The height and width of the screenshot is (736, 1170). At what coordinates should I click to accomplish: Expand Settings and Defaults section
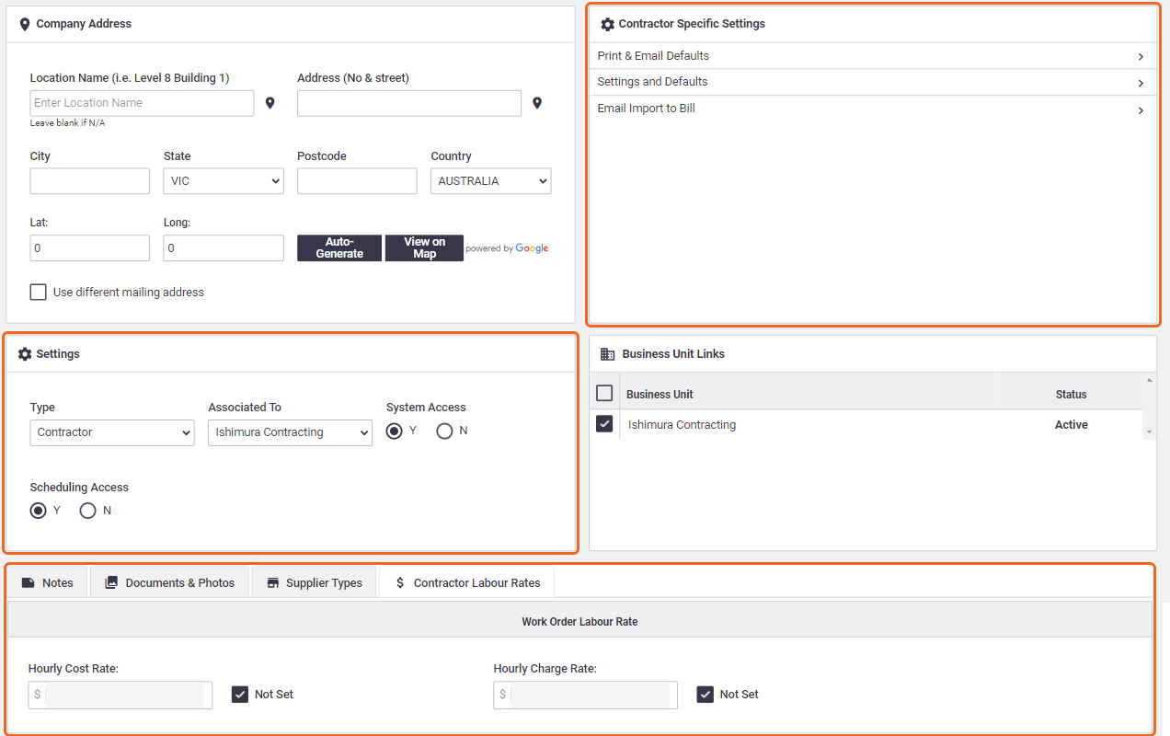tap(872, 82)
